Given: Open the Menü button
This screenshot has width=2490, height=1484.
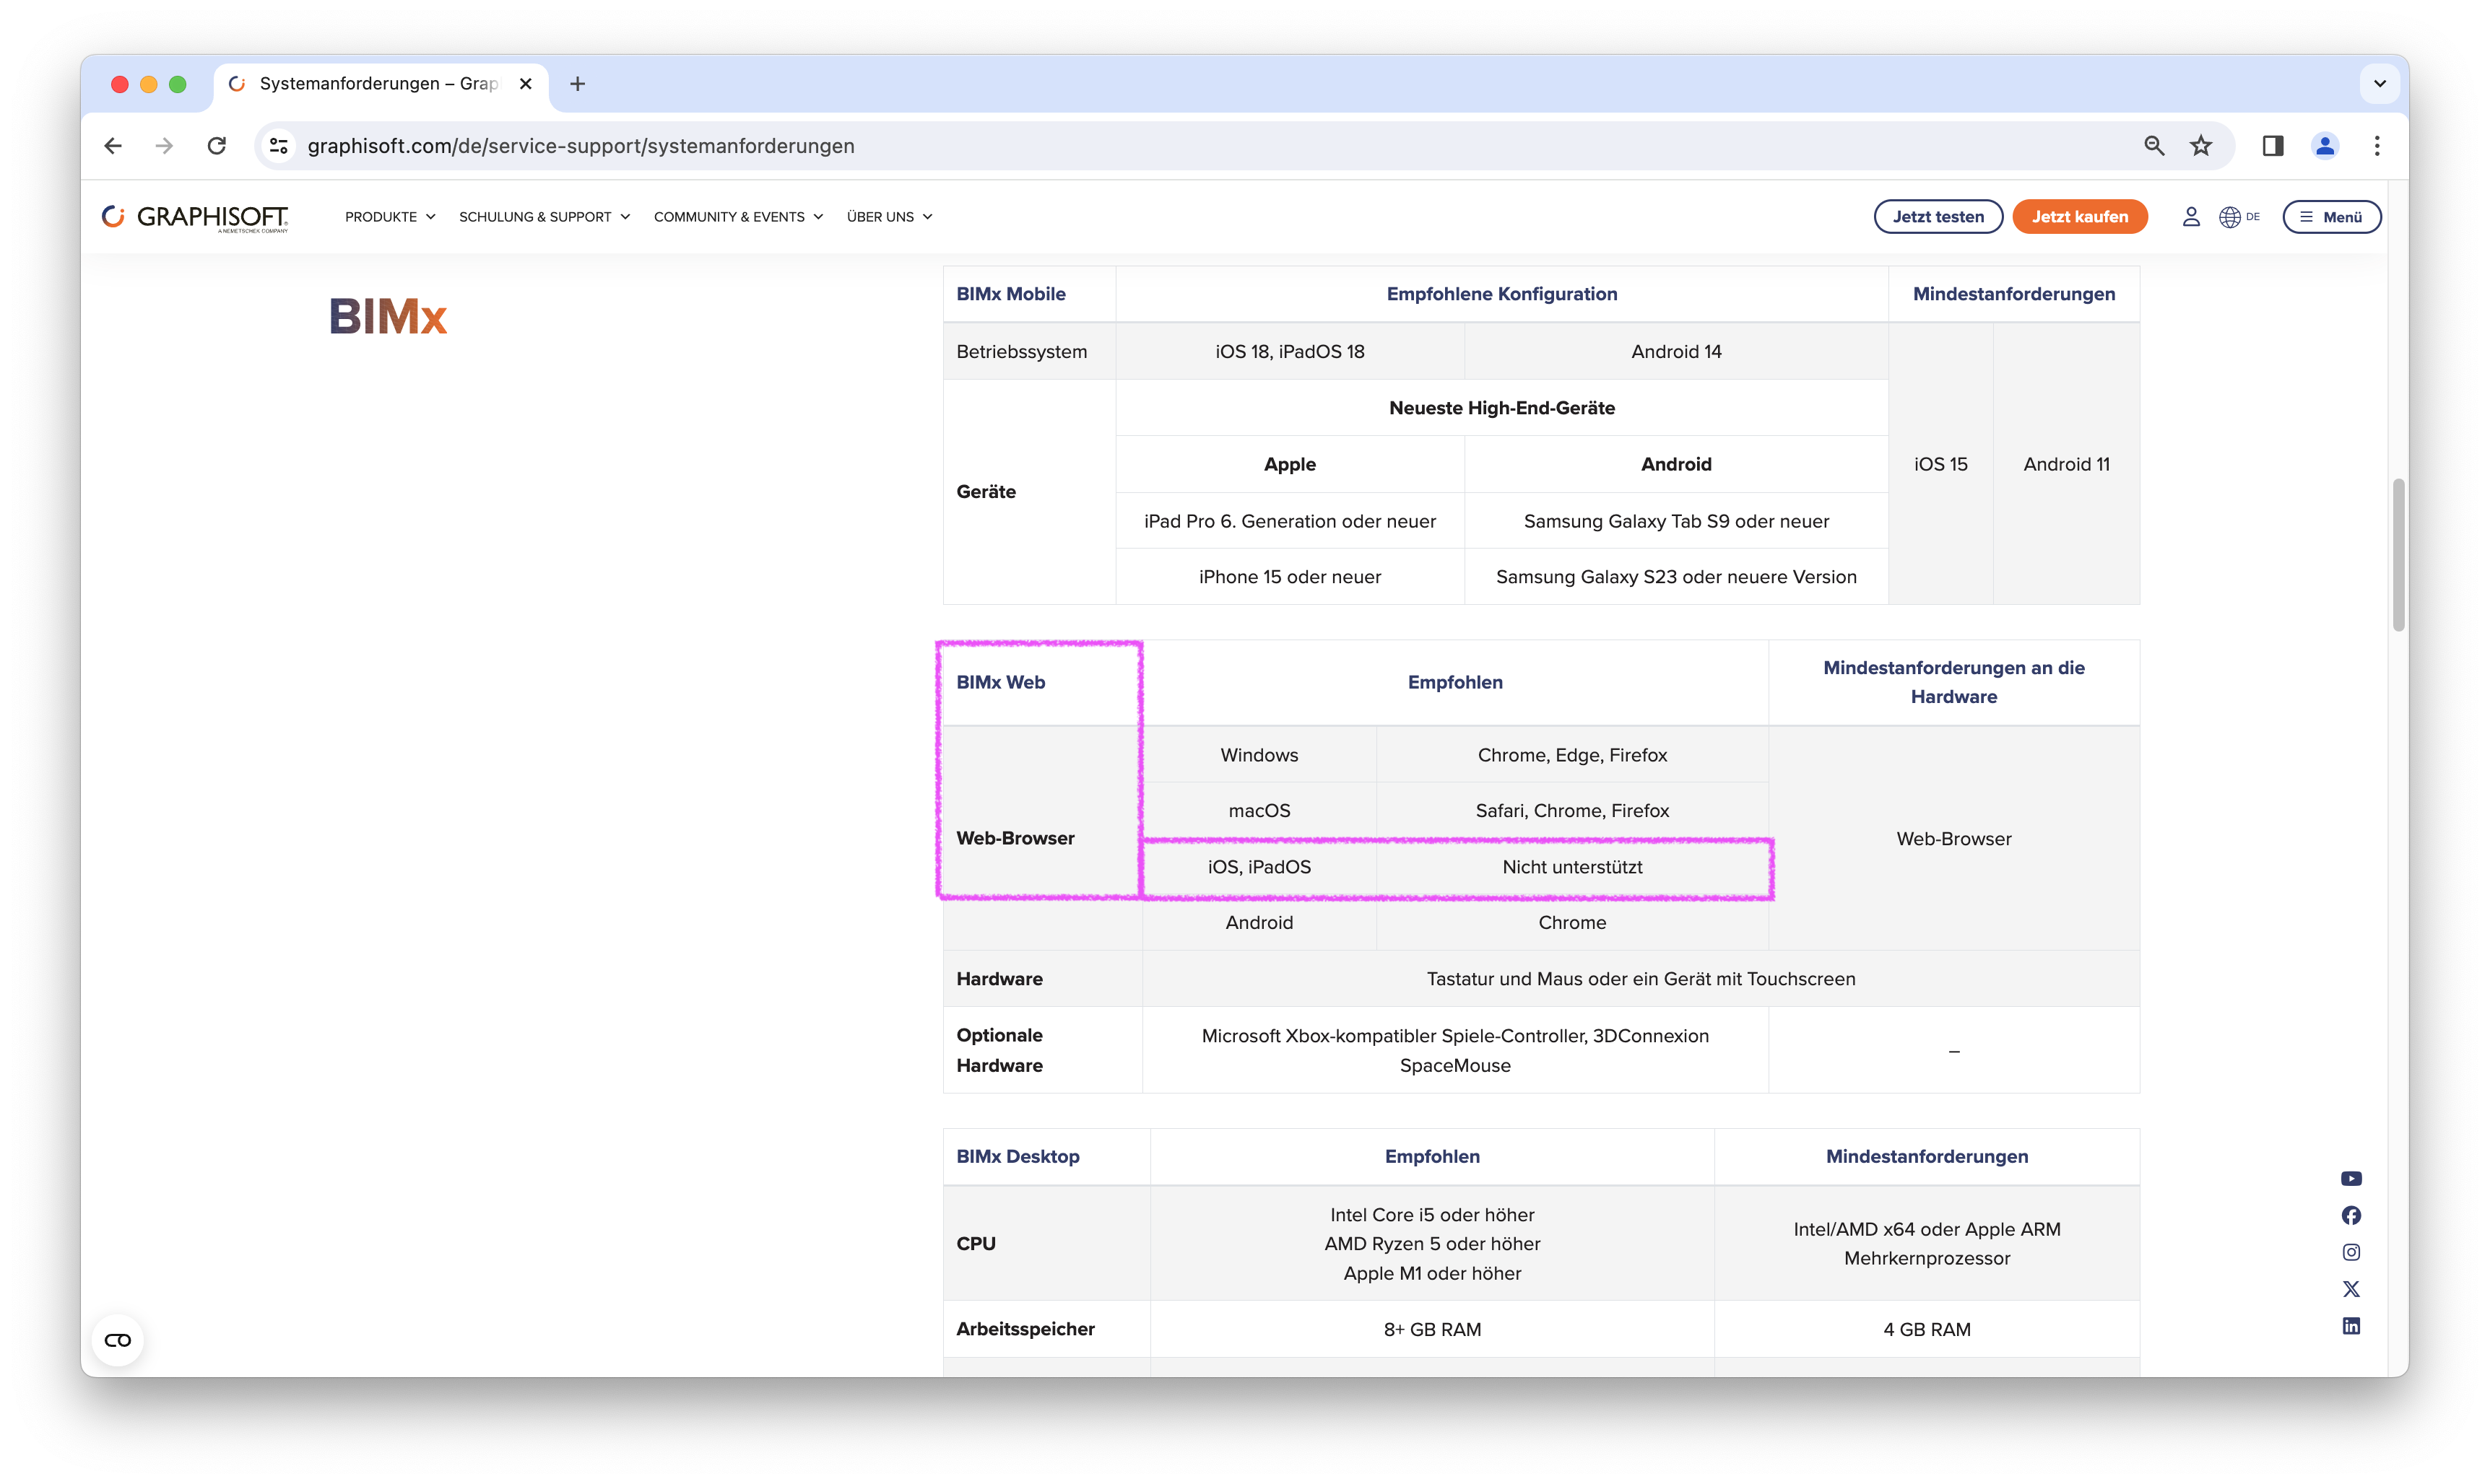Looking at the screenshot, I should click(2331, 217).
